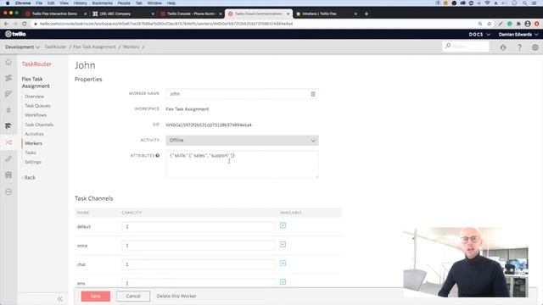
Task: Open the Chrome profile avatar icon
Action: point(528,24)
